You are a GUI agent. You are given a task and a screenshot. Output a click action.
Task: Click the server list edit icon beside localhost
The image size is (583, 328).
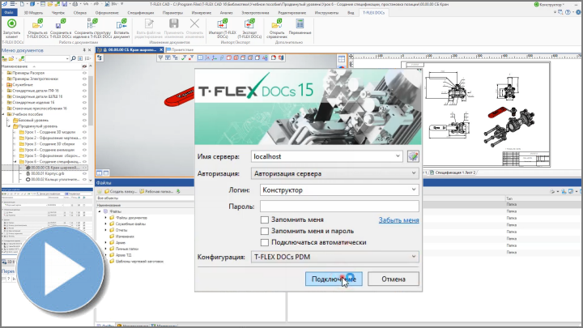tap(413, 156)
